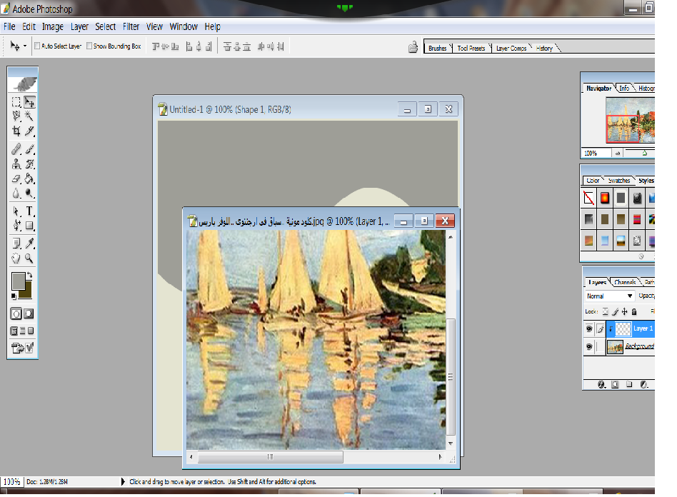Select the Type tool
Viewport: 677px width, 497px height.
(29, 211)
